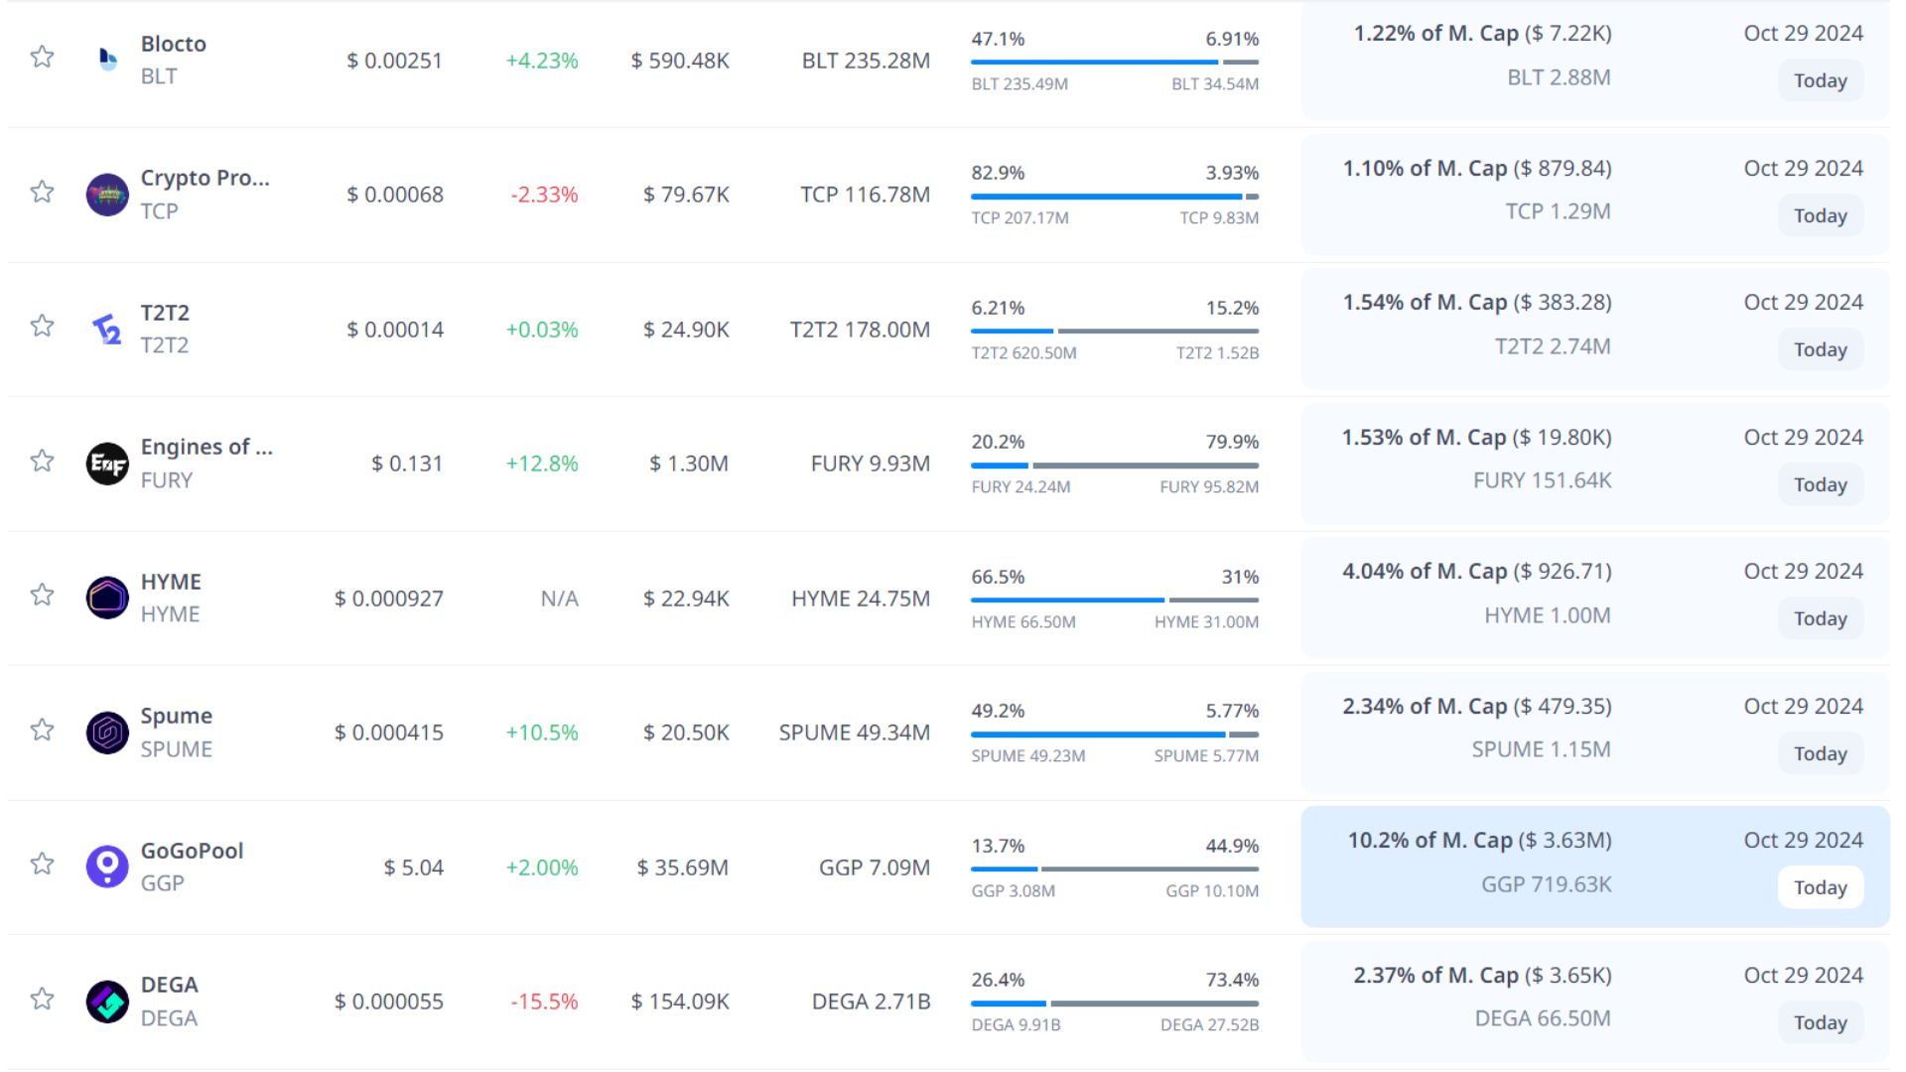Click the T2T2 token logo
This screenshot has height=1072, width=1906.
[x=107, y=329]
